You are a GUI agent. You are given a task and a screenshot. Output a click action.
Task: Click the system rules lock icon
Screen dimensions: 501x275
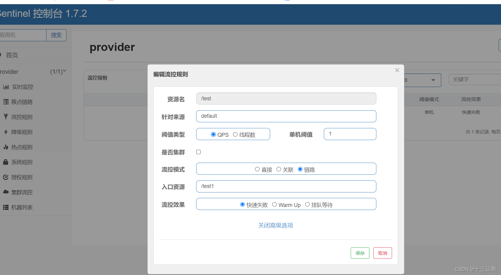click(x=6, y=162)
